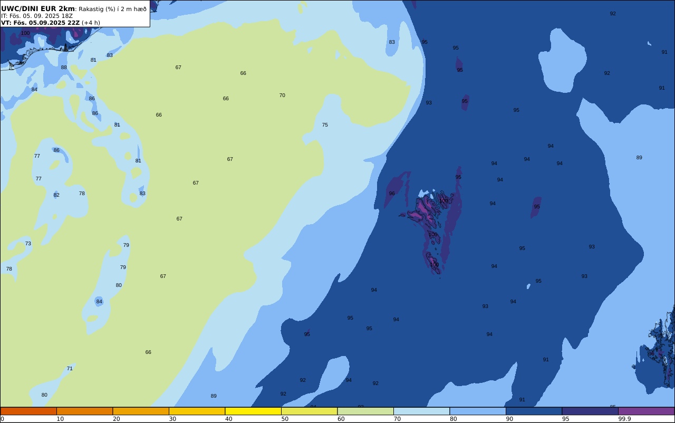
Task: Click the humidity value '88' on the map
Action: click(x=64, y=68)
